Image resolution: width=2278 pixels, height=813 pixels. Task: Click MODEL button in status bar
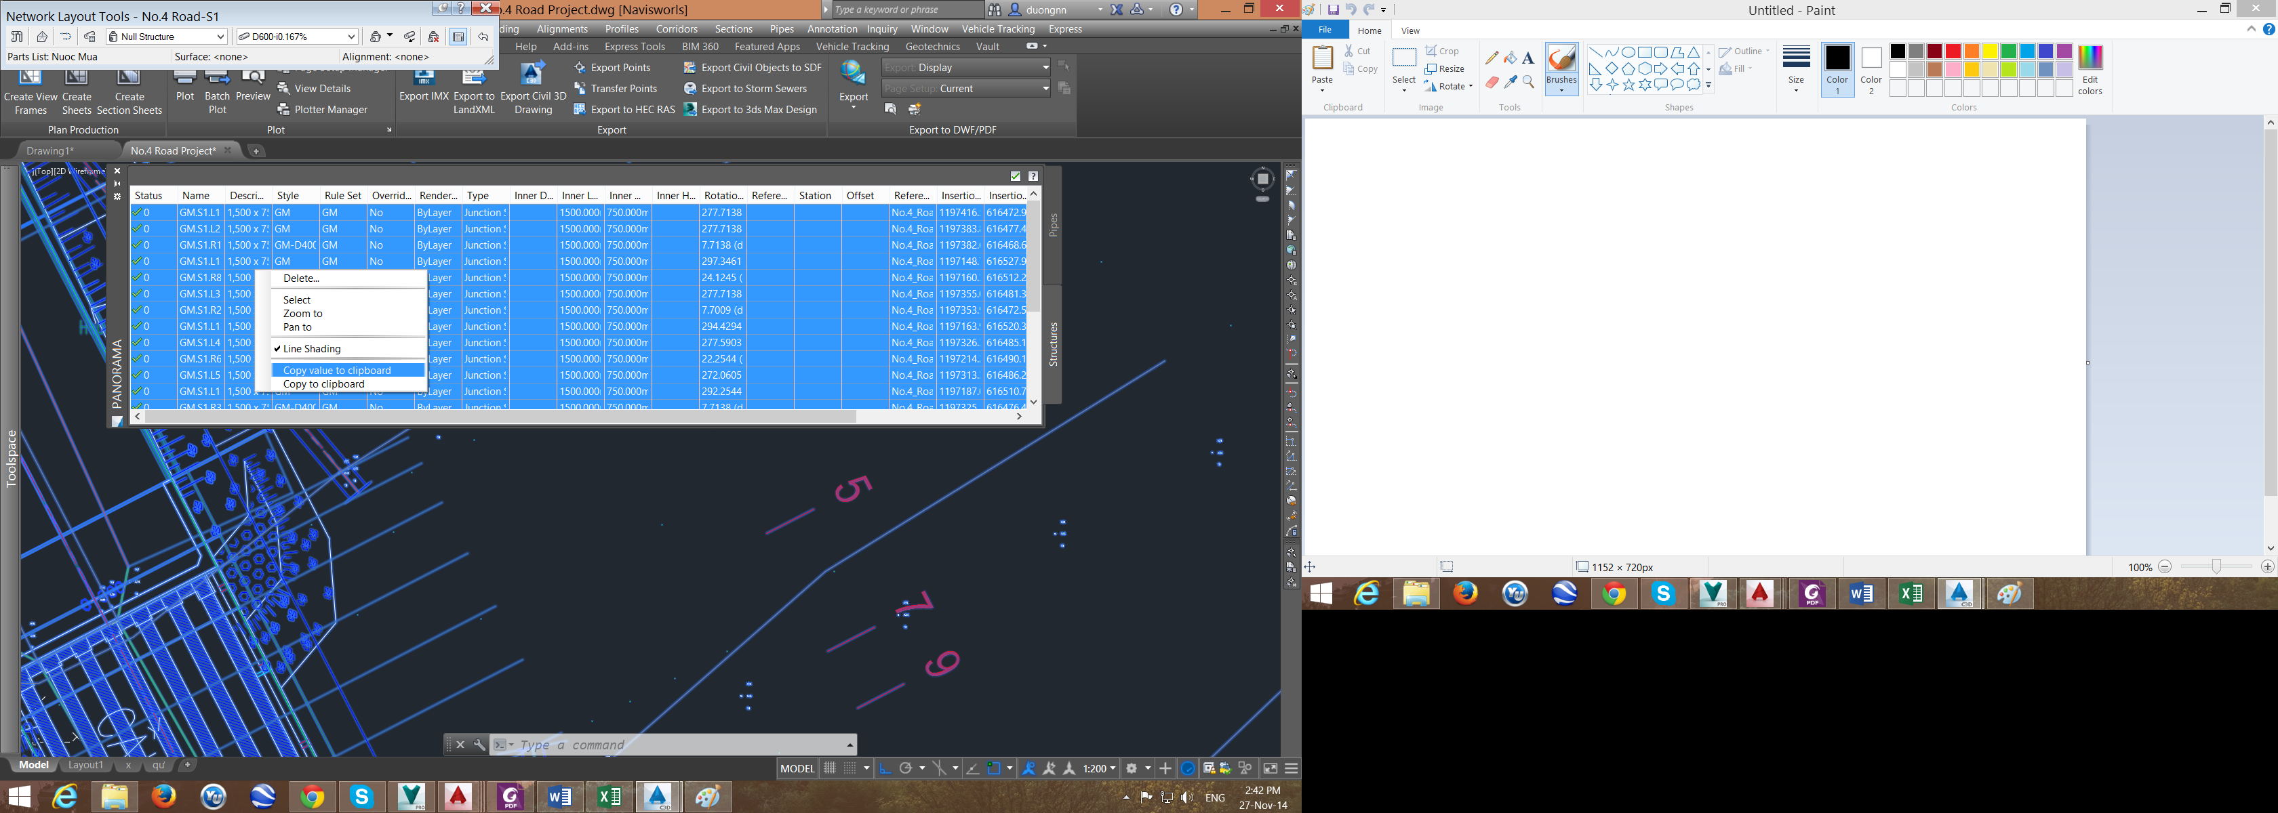[797, 768]
